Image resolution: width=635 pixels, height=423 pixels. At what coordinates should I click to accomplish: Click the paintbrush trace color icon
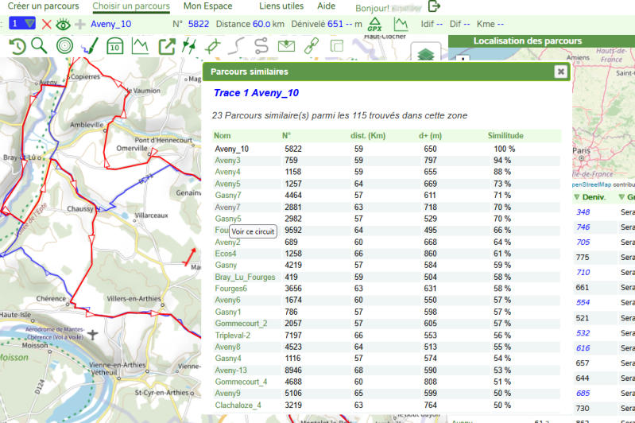[x=89, y=46]
